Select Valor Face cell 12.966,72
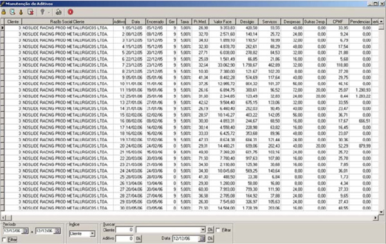Image resolution: width=386 pixels, height=244 pixels. (223, 83)
